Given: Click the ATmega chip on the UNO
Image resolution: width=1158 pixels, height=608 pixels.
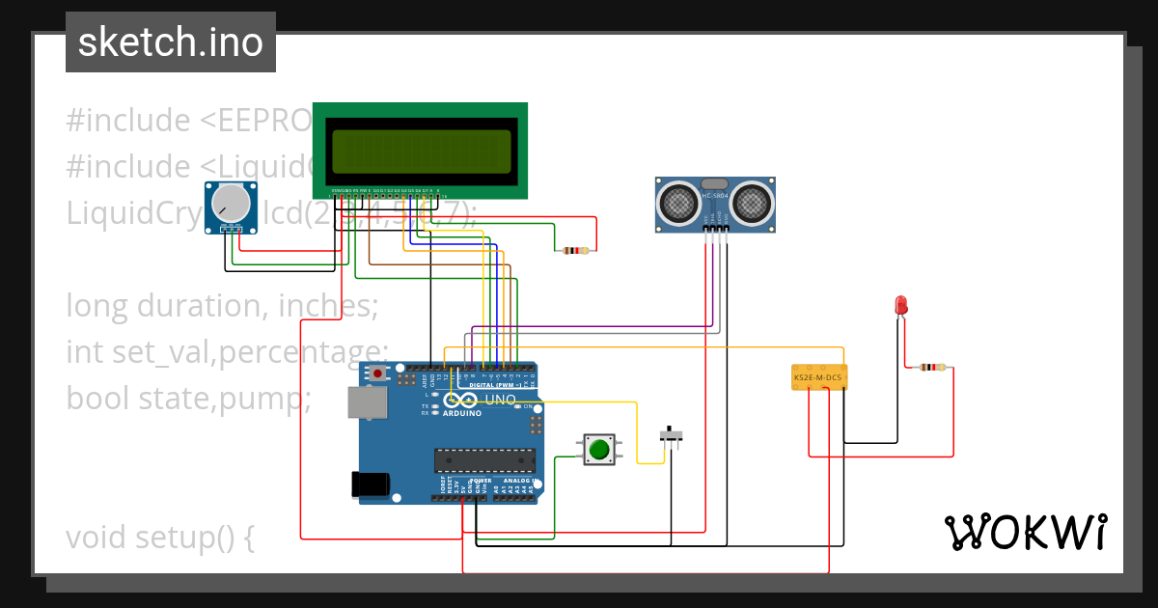Looking at the screenshot, I should point(483,460).
